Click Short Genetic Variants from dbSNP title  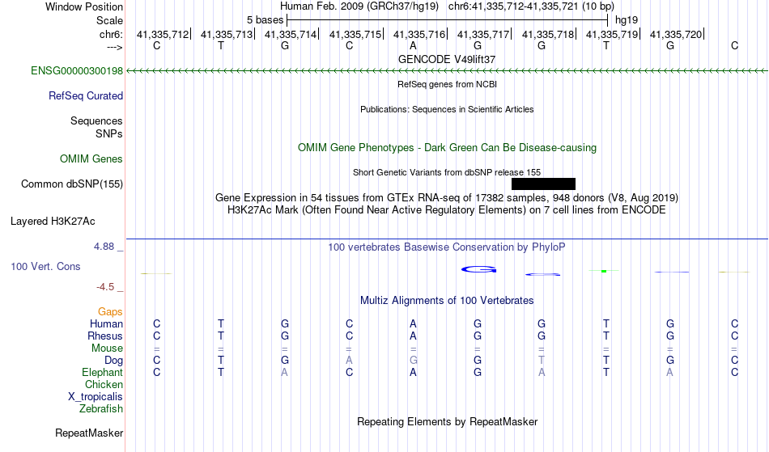(x=446, y=172)
